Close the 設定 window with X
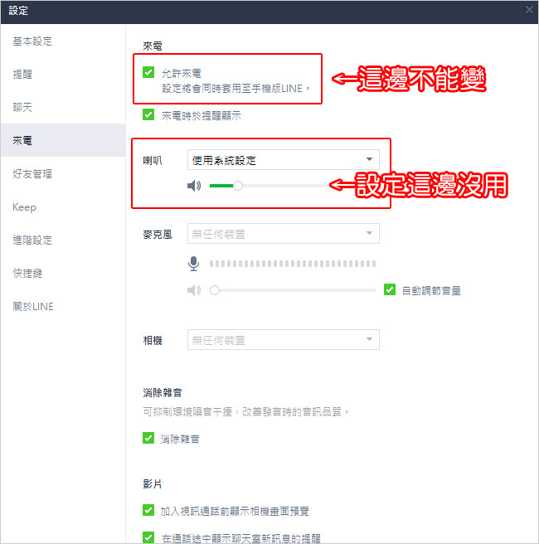539x544 pixels. pyautogui.click(x=529, y=10)
